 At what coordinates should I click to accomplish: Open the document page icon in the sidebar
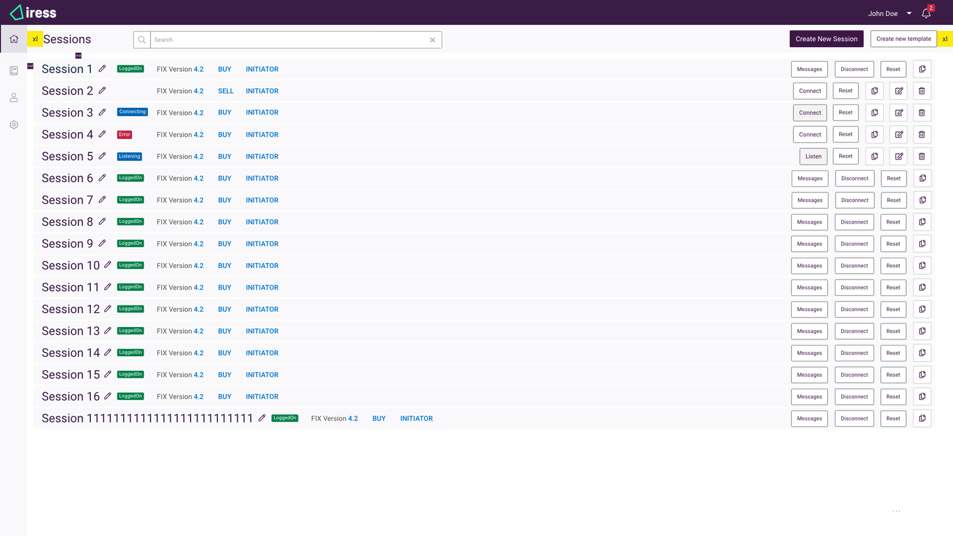click(x=14, y=70)
